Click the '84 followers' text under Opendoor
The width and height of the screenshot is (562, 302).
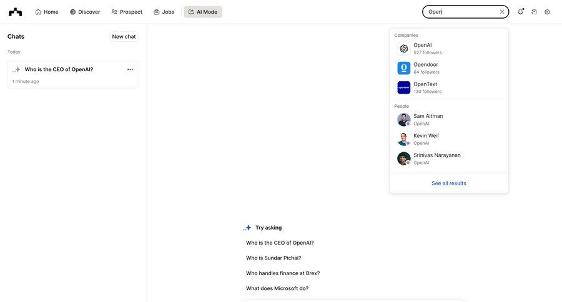(426, 72)
